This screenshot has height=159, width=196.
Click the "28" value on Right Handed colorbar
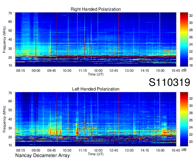pyautogui.click(x=191, y=30)
